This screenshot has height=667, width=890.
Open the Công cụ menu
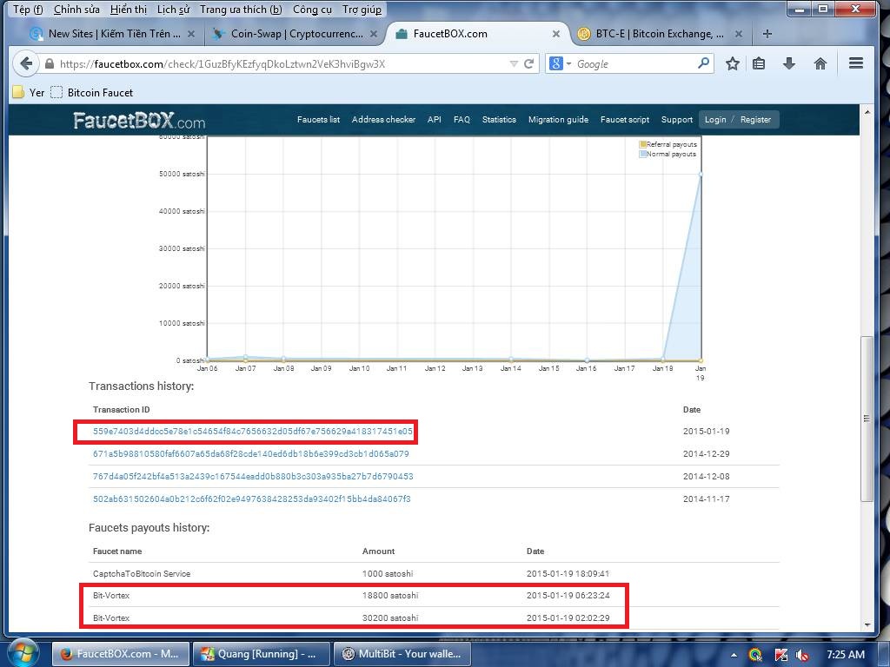tap(312, 10)
